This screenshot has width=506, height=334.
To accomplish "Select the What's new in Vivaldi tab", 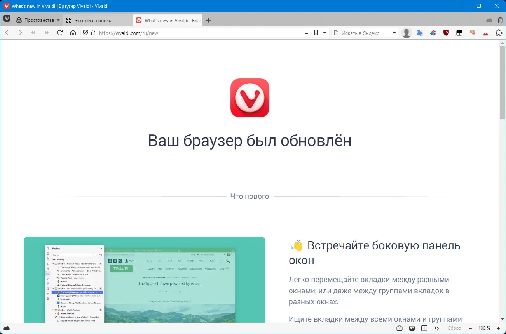I will coord(168,20).
